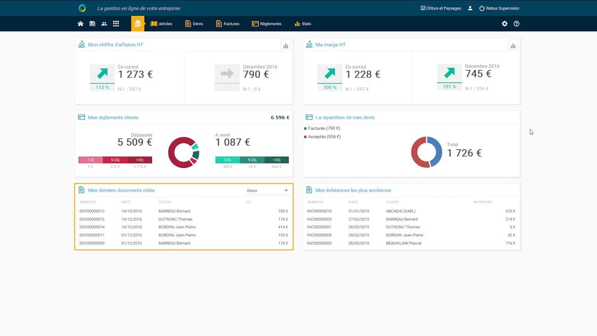Open the help icon
Viewport: 597px width, 336px height.
tap(516, 23)
